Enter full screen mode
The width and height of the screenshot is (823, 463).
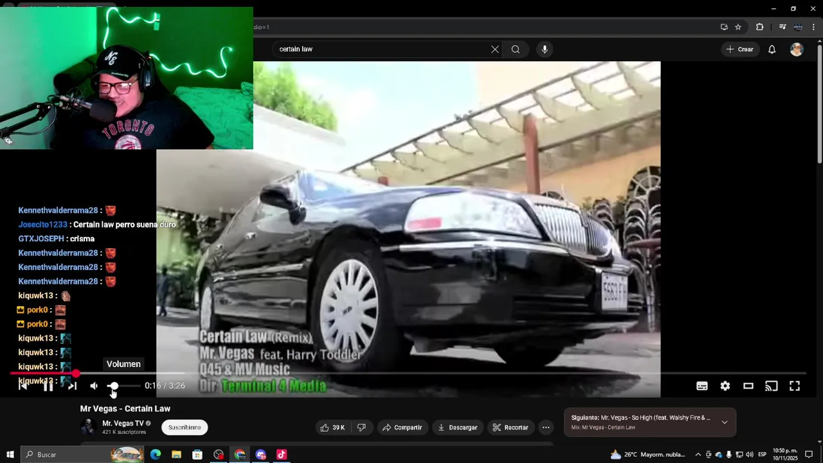coord(795,386)
